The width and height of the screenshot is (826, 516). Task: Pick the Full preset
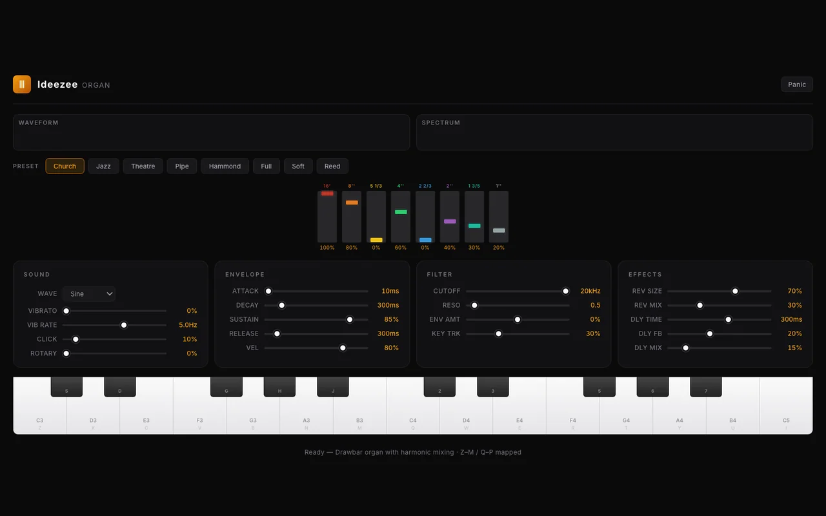267,166
